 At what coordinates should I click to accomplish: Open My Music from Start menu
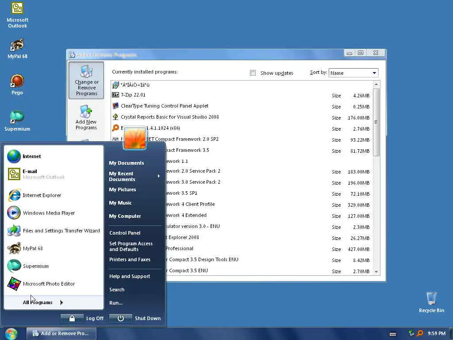(x=134, y=203)
